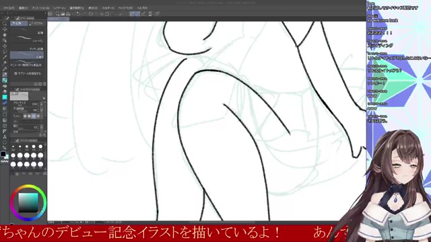Select the Balloon tool below the Text tool
431x242 pixels.
click(5, 143)
